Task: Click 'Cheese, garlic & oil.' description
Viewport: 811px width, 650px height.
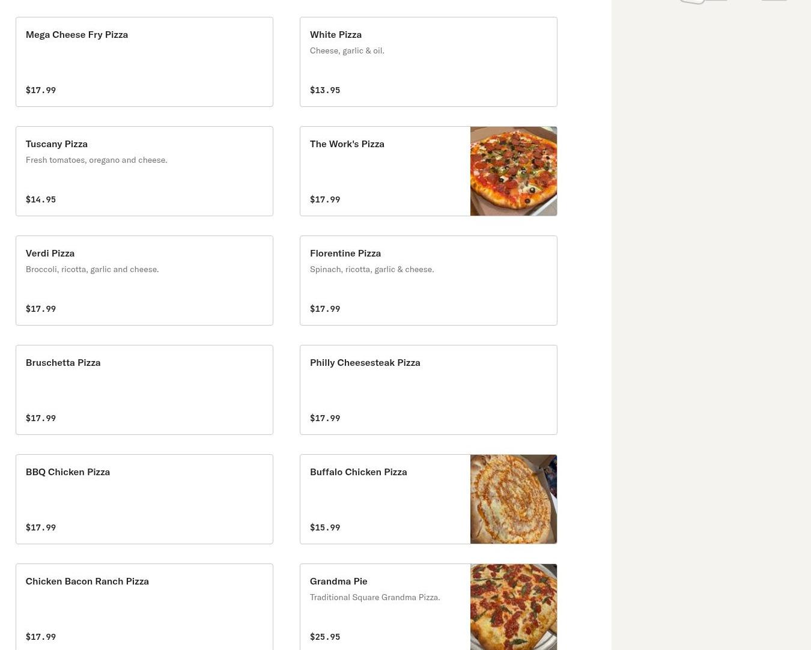Action: (x=347, y=50)
